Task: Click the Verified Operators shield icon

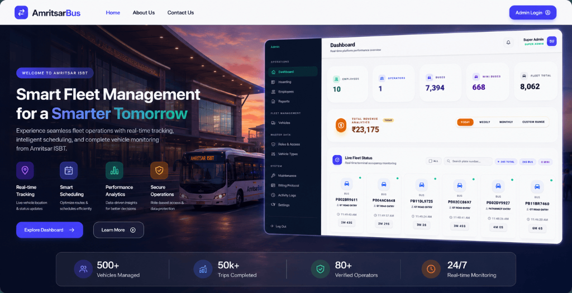Action: pos(320,270)
